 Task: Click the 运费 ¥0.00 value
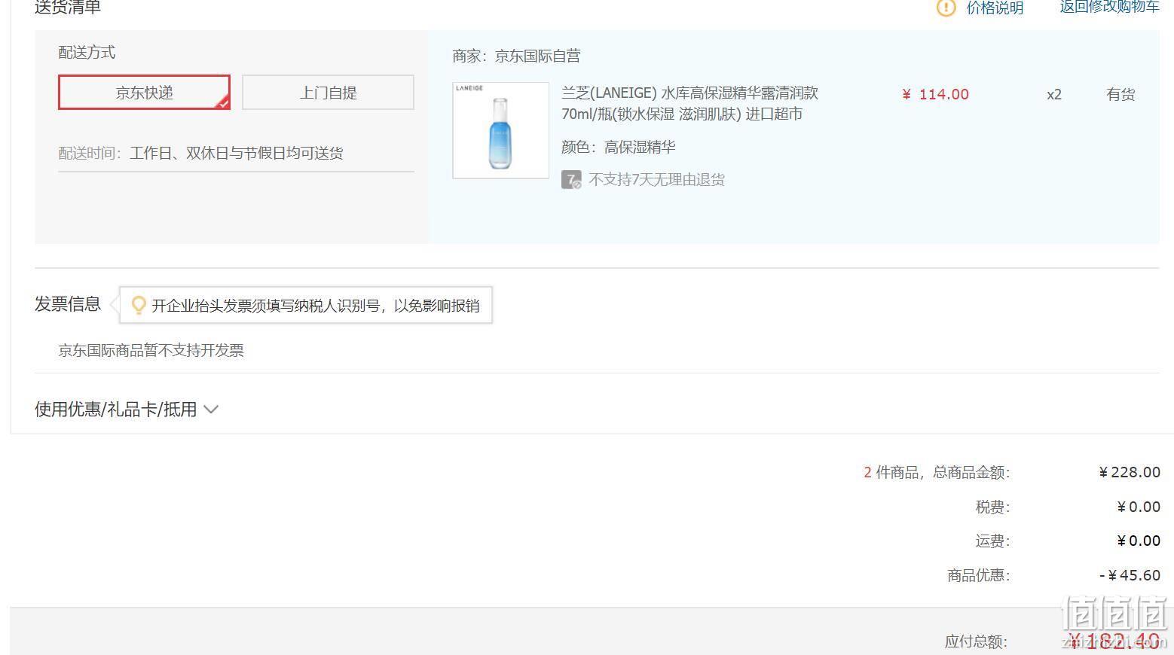pyautogui.click(x=1138, y=541)
